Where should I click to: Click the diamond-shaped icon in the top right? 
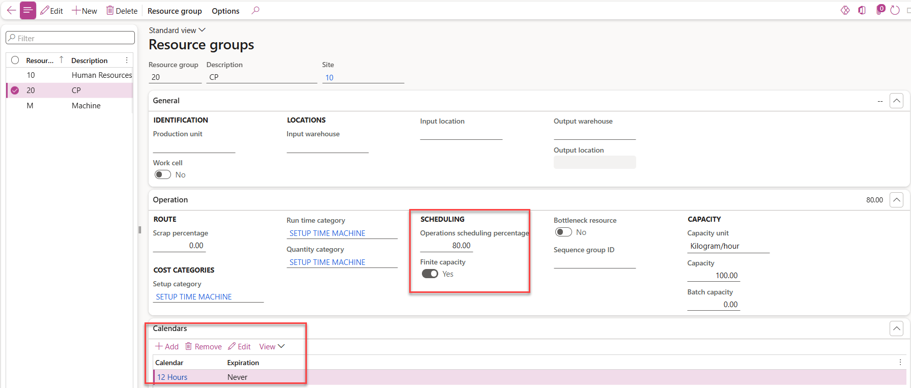pyautogui.click(x=845, y=11)
